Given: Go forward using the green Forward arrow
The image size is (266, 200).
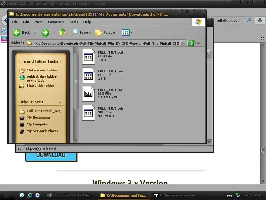Looking at the screenshot, I should pyautogui.click(x=45, y=32).
